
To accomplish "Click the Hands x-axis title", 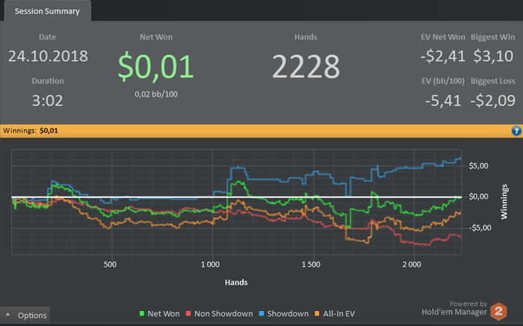I will click(236, 283).
